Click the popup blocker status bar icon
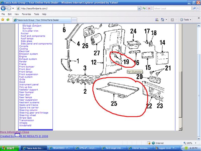Image resolution: width=201 pixels, height=151 pixels. click(149, 143)
